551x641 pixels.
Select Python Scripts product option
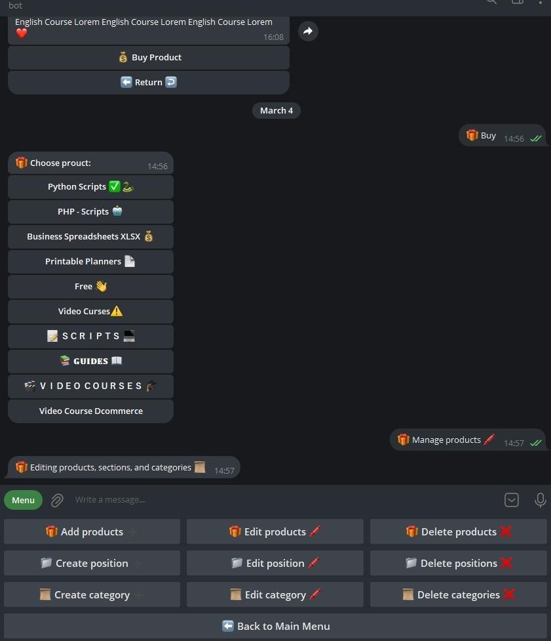(x=90, y=187)
